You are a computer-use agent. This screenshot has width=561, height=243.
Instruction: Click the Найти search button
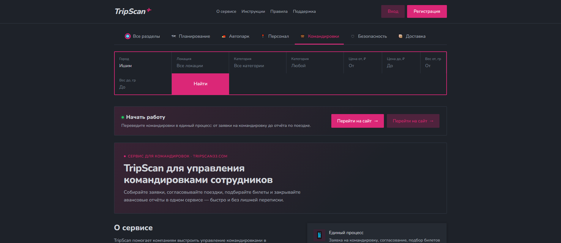[201, 84]
